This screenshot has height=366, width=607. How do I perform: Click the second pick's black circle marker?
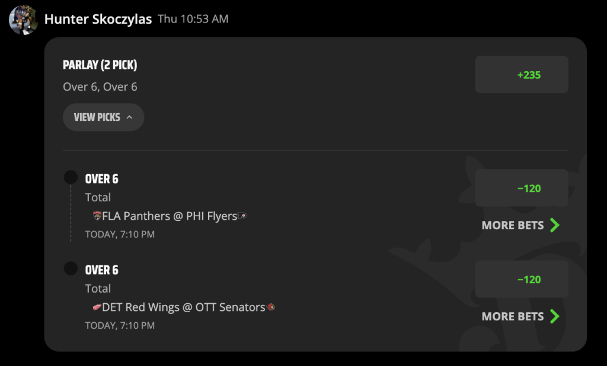click(71, 268)
